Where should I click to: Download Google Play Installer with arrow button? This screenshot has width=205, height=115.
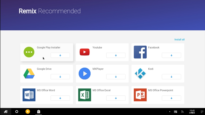[x=60, y=55]
